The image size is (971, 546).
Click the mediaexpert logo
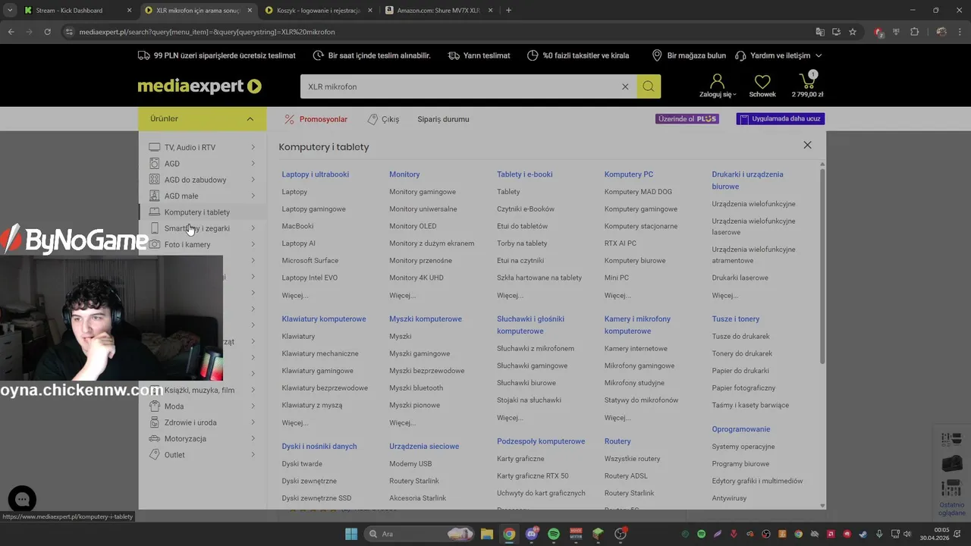coord(200,86)
